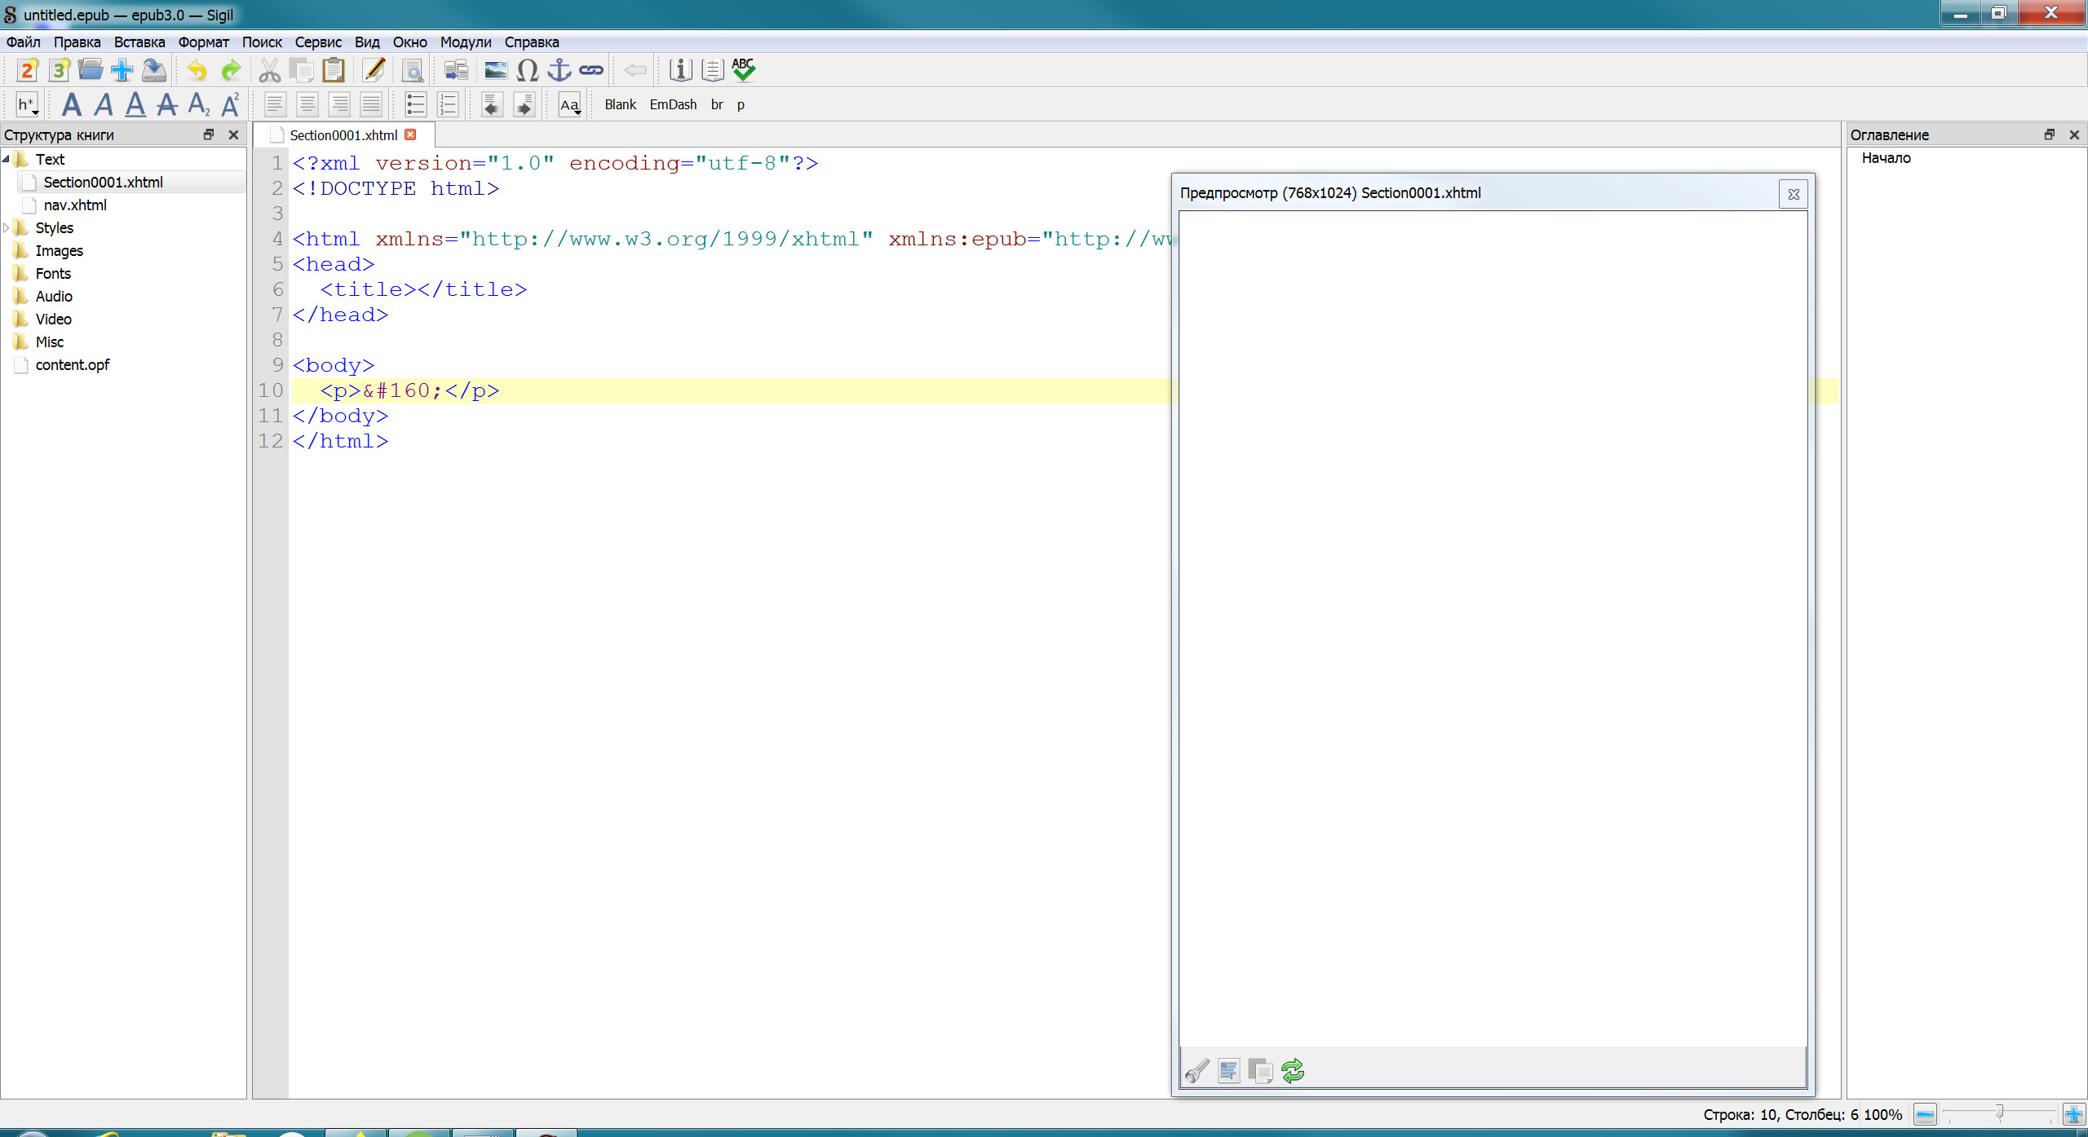Image resolution: width=2088 pixels, height=1137 pixels.
Task: Select nav.xhtml in the book browser
Action: 75,205
